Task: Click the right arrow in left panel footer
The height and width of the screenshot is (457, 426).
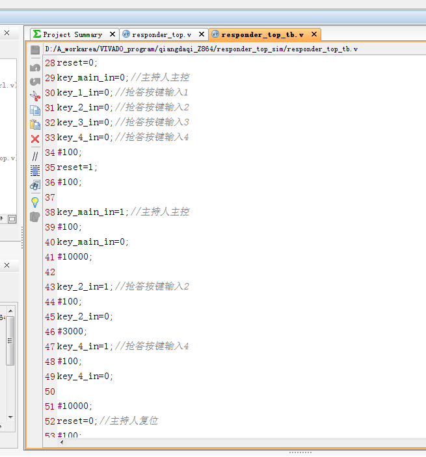Action: (2, 218)
